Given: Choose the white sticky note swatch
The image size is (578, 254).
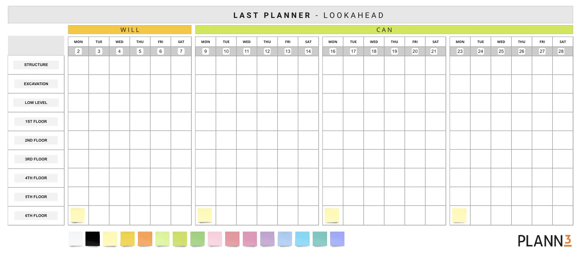Looking at the screenshot, I should coord(76,239).
